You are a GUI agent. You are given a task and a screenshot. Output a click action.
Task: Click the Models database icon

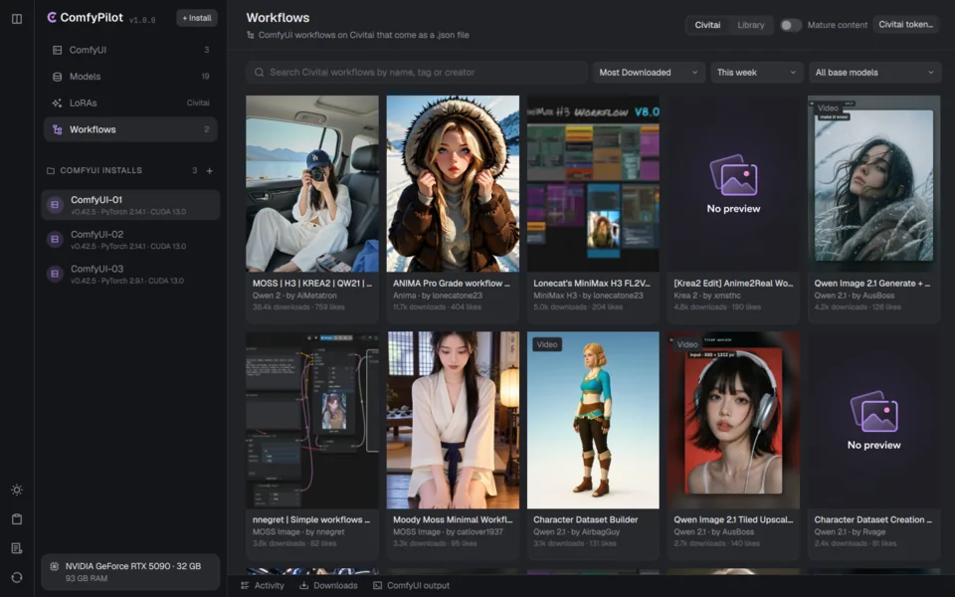point(58,77)
